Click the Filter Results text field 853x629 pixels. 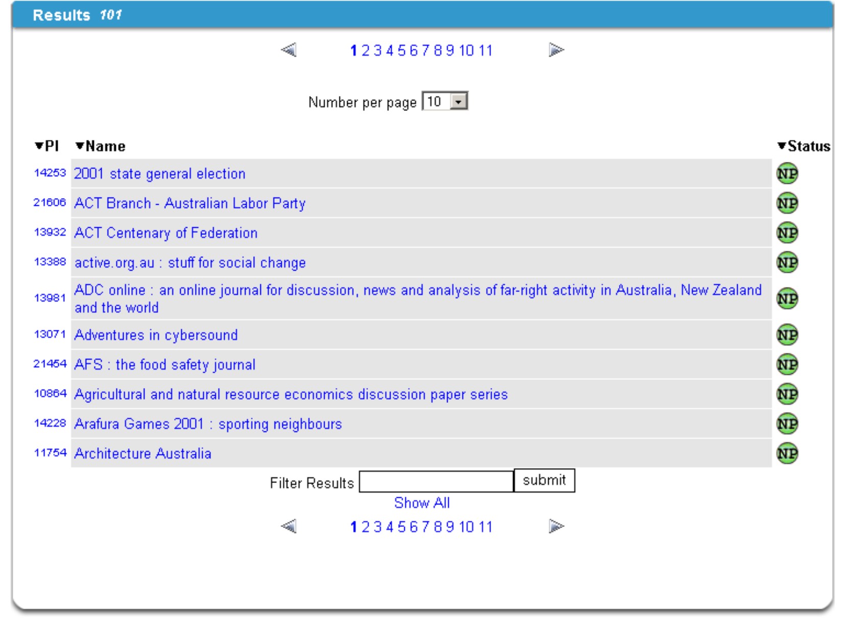[x=436, y=481]
